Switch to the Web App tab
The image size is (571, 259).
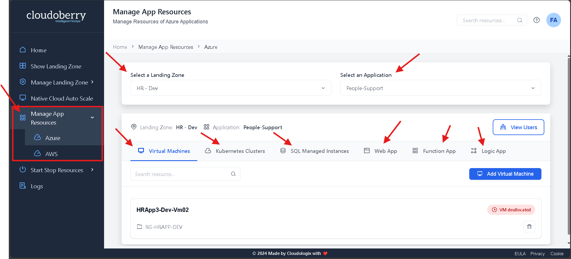pos(380,151)
